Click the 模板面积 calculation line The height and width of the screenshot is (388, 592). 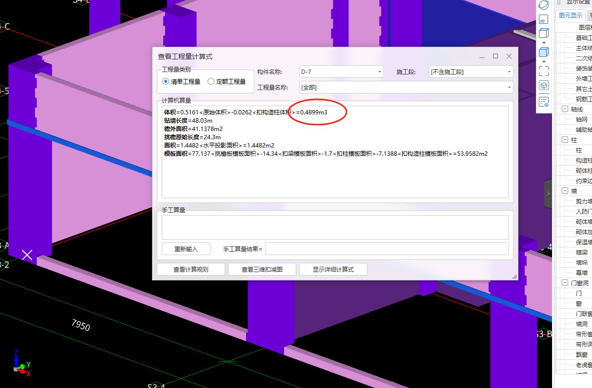click(x=326, y=154)
